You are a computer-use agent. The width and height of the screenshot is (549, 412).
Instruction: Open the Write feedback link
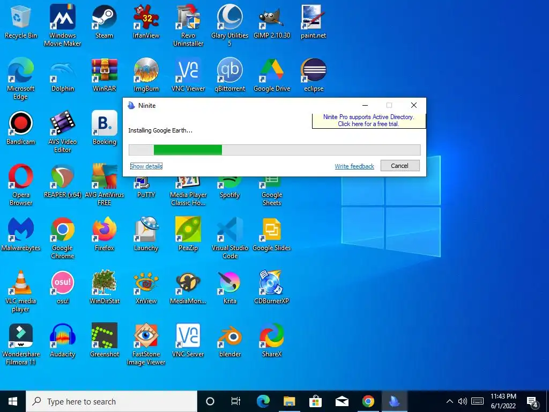(x=354, y=166)
